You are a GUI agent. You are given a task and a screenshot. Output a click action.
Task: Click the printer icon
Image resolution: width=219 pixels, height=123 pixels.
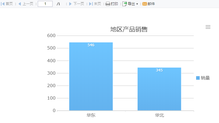[108, 4]
